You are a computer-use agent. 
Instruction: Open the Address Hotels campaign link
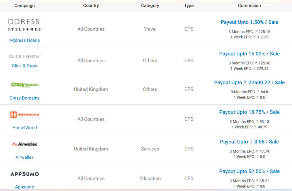25,40
